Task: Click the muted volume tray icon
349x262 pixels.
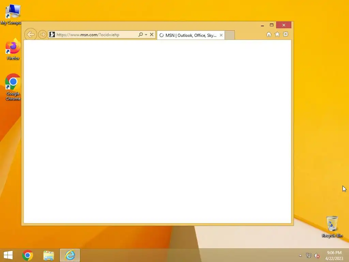Action: pos(317,256)
